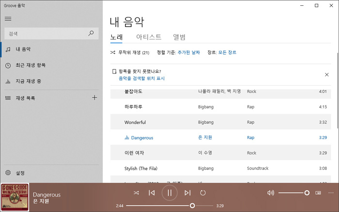Viewport: 339px width, 212px height.
Task: Start 무작위 재생 (21) shuffle all
Action: point(130,52)
